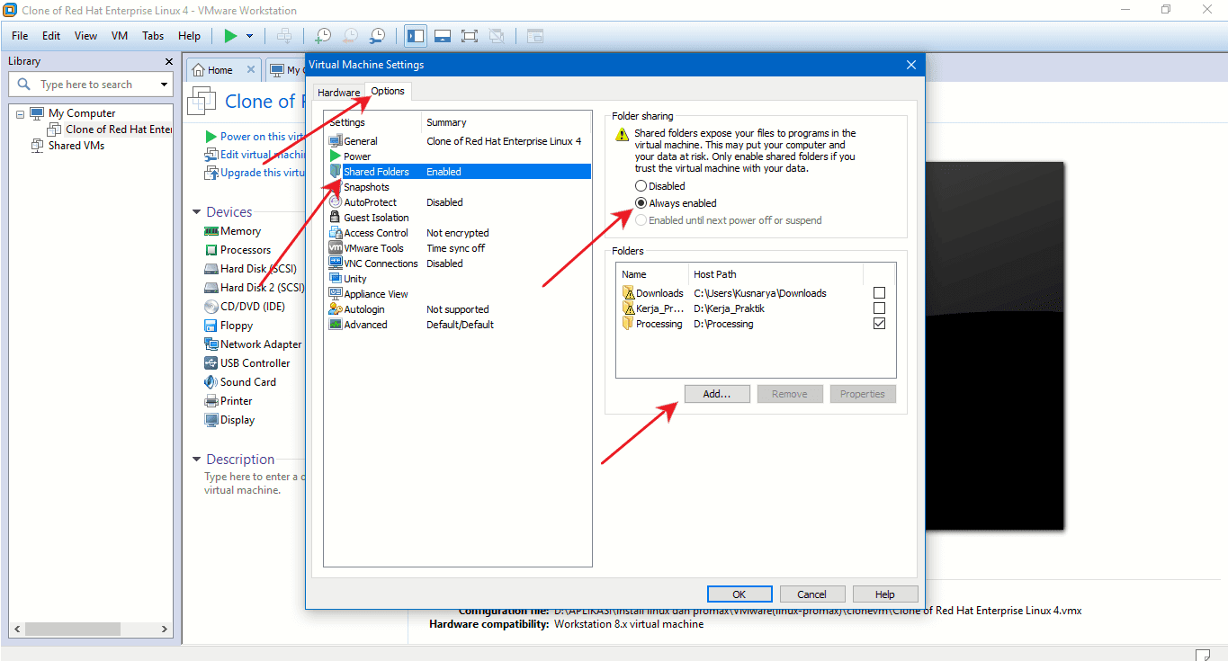Viewport: 1228px width, 661px height.
Task: Revert to snapshot with the clock-arrow toolbar icon
Action: tap(349, 36)
